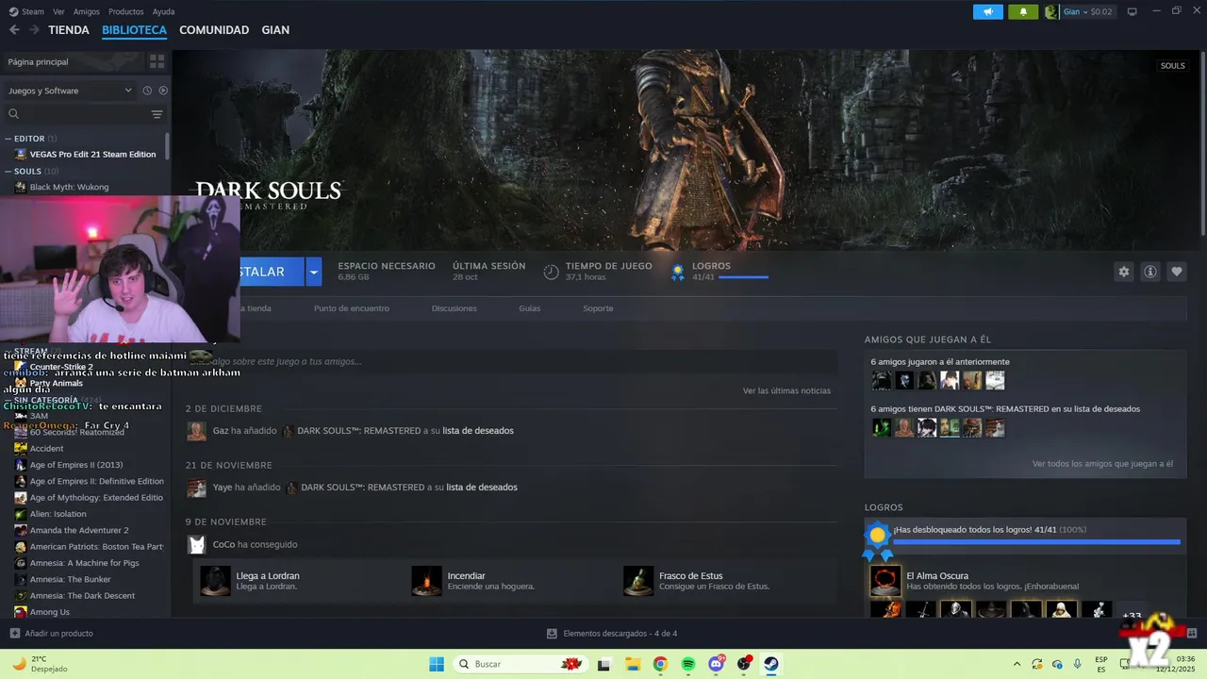Open the Productos menu
The height and width of the screenshot is (679, 1207).
pos(126,11)
